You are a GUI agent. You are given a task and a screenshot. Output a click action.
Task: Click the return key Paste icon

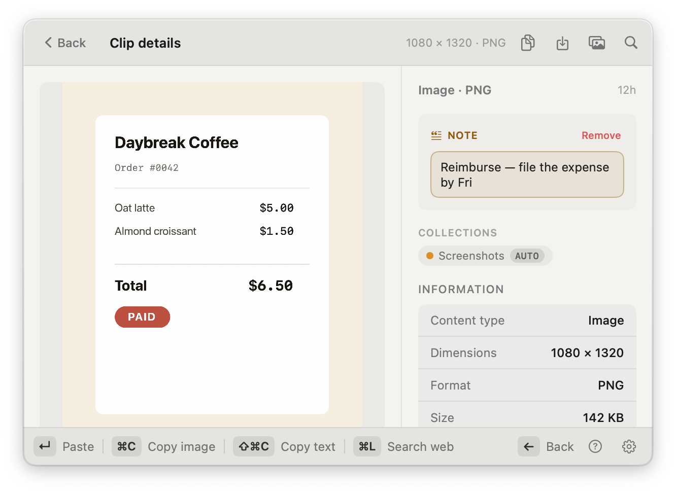pyautogui.click(x=45, y=446)
